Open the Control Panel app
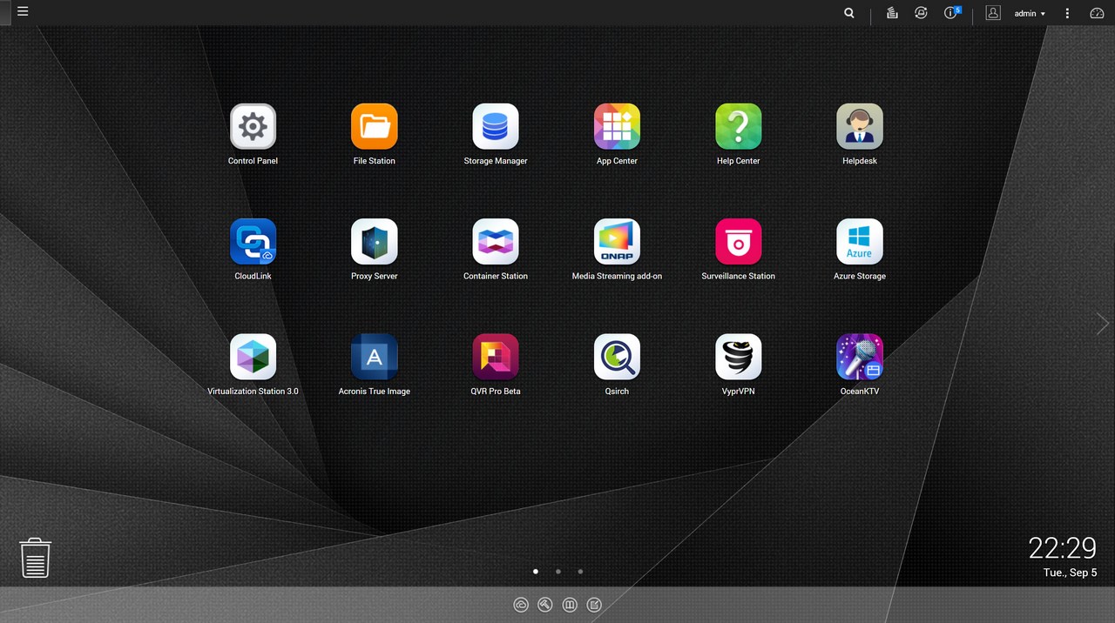1115x623 pixels. pos(253,127)
